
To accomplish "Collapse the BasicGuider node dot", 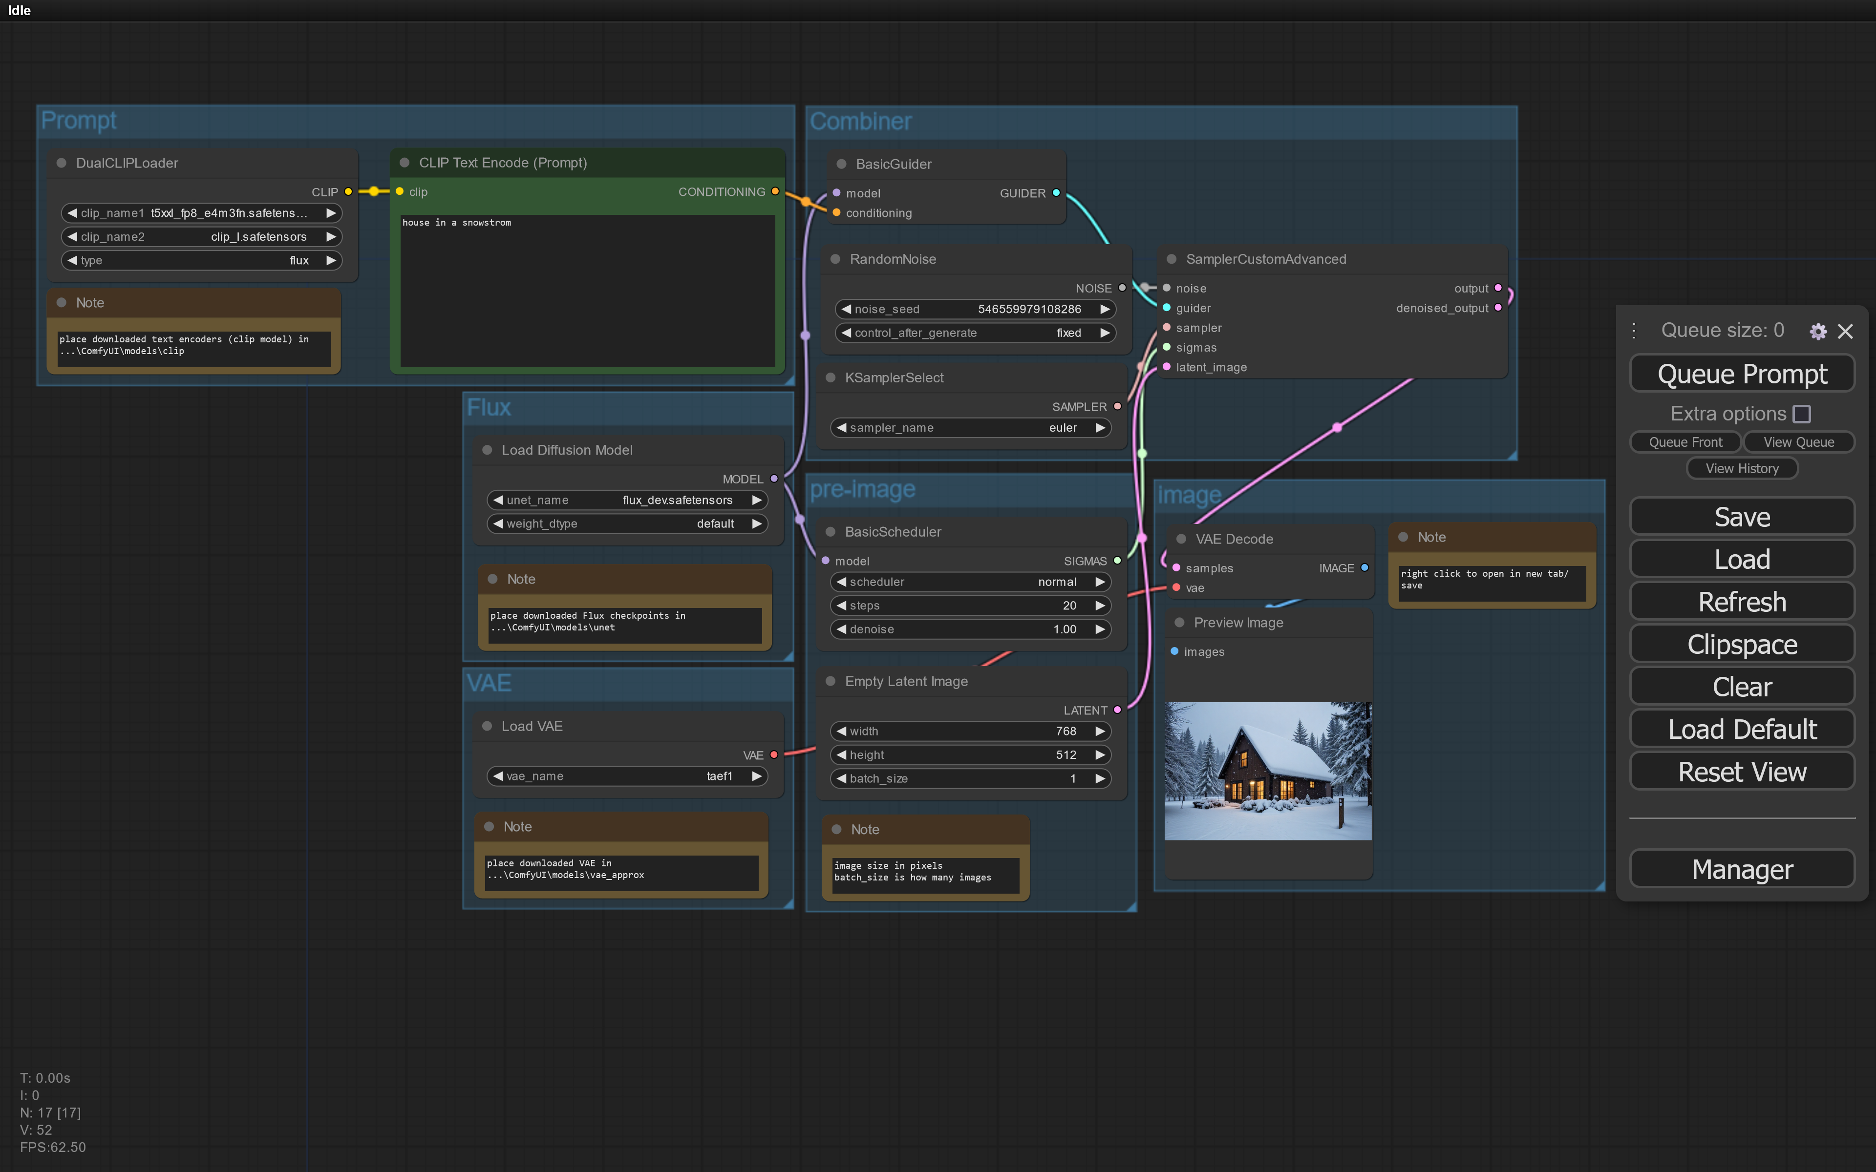I will [x=841, y=164].
